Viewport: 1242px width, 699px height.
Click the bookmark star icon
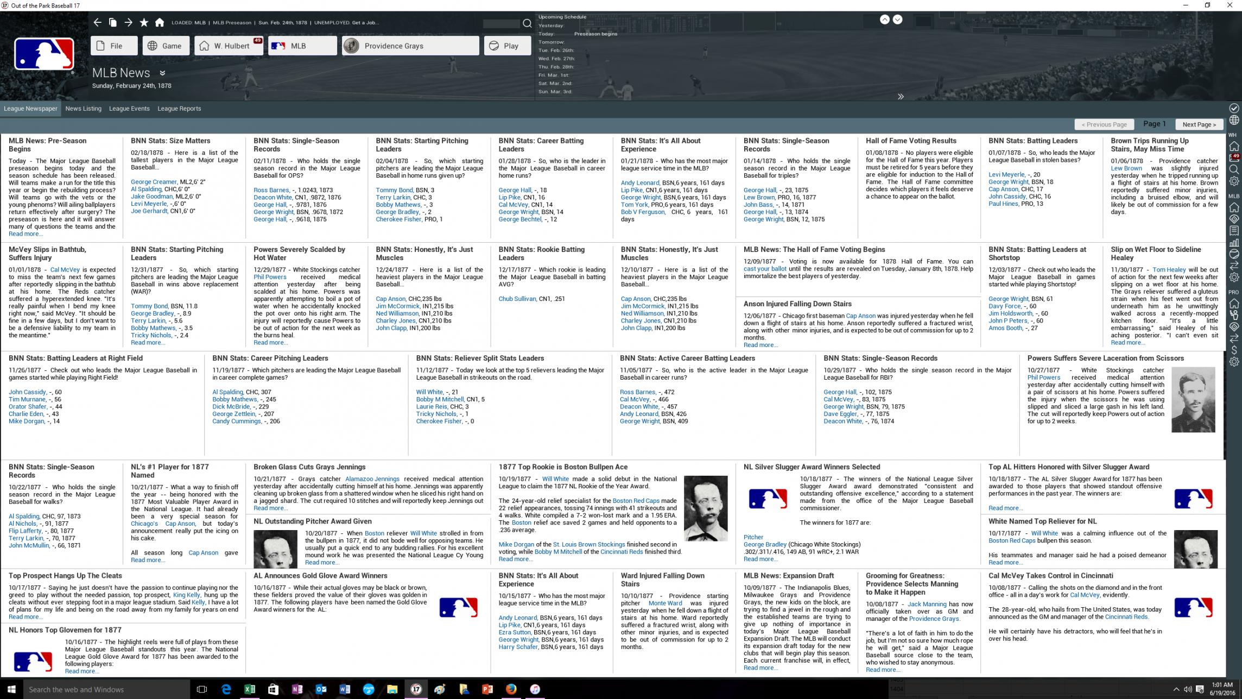pos(144,22)
